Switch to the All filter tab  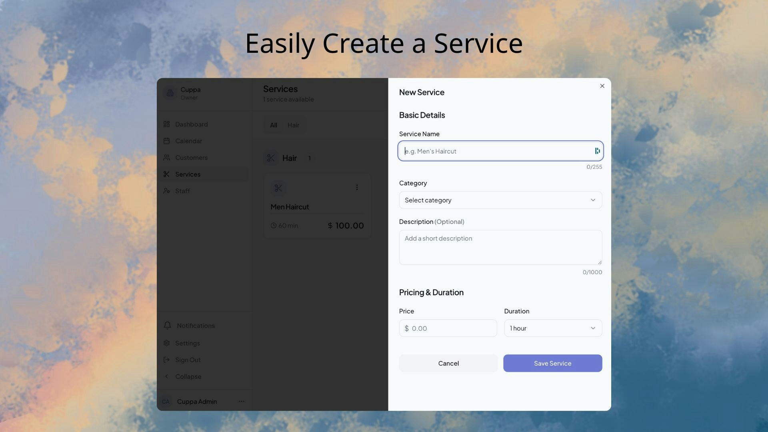(x=274, y=125)
